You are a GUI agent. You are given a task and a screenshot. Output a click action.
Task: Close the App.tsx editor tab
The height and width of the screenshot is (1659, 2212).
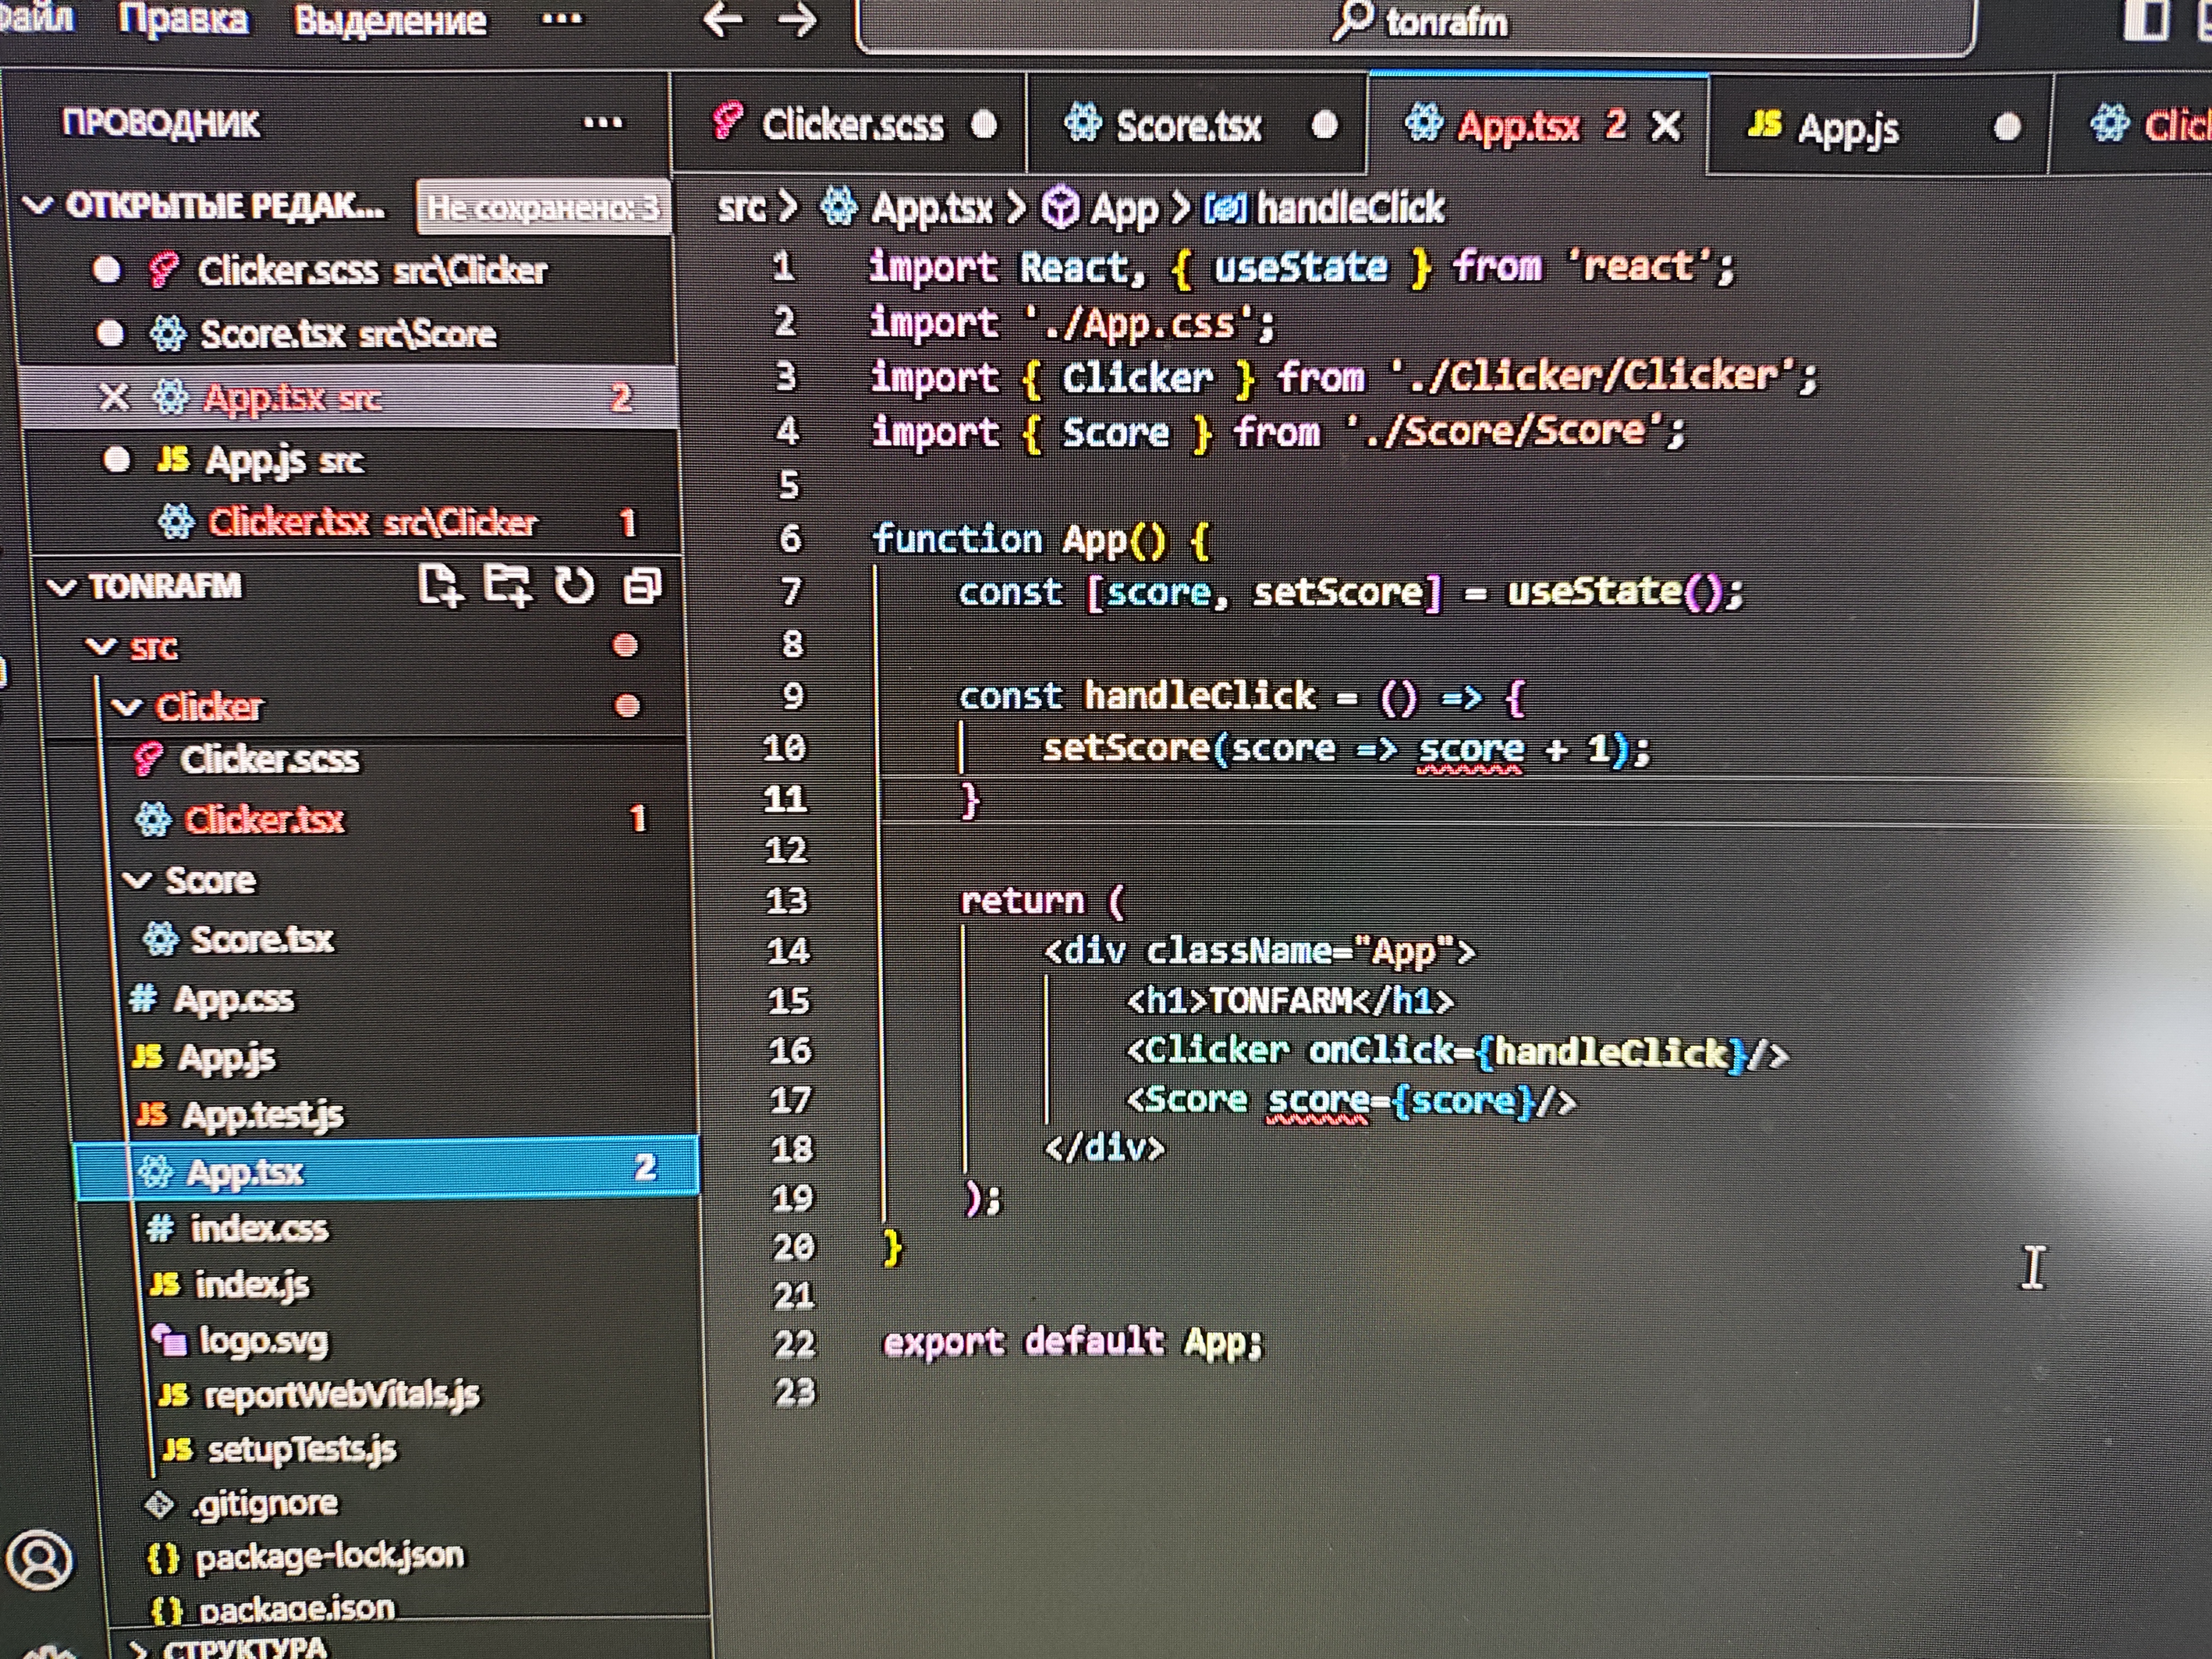coord(1666,126)
